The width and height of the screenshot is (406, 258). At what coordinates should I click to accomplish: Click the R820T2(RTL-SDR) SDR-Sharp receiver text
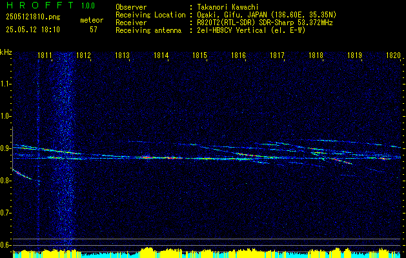click(x=265, y=23)
